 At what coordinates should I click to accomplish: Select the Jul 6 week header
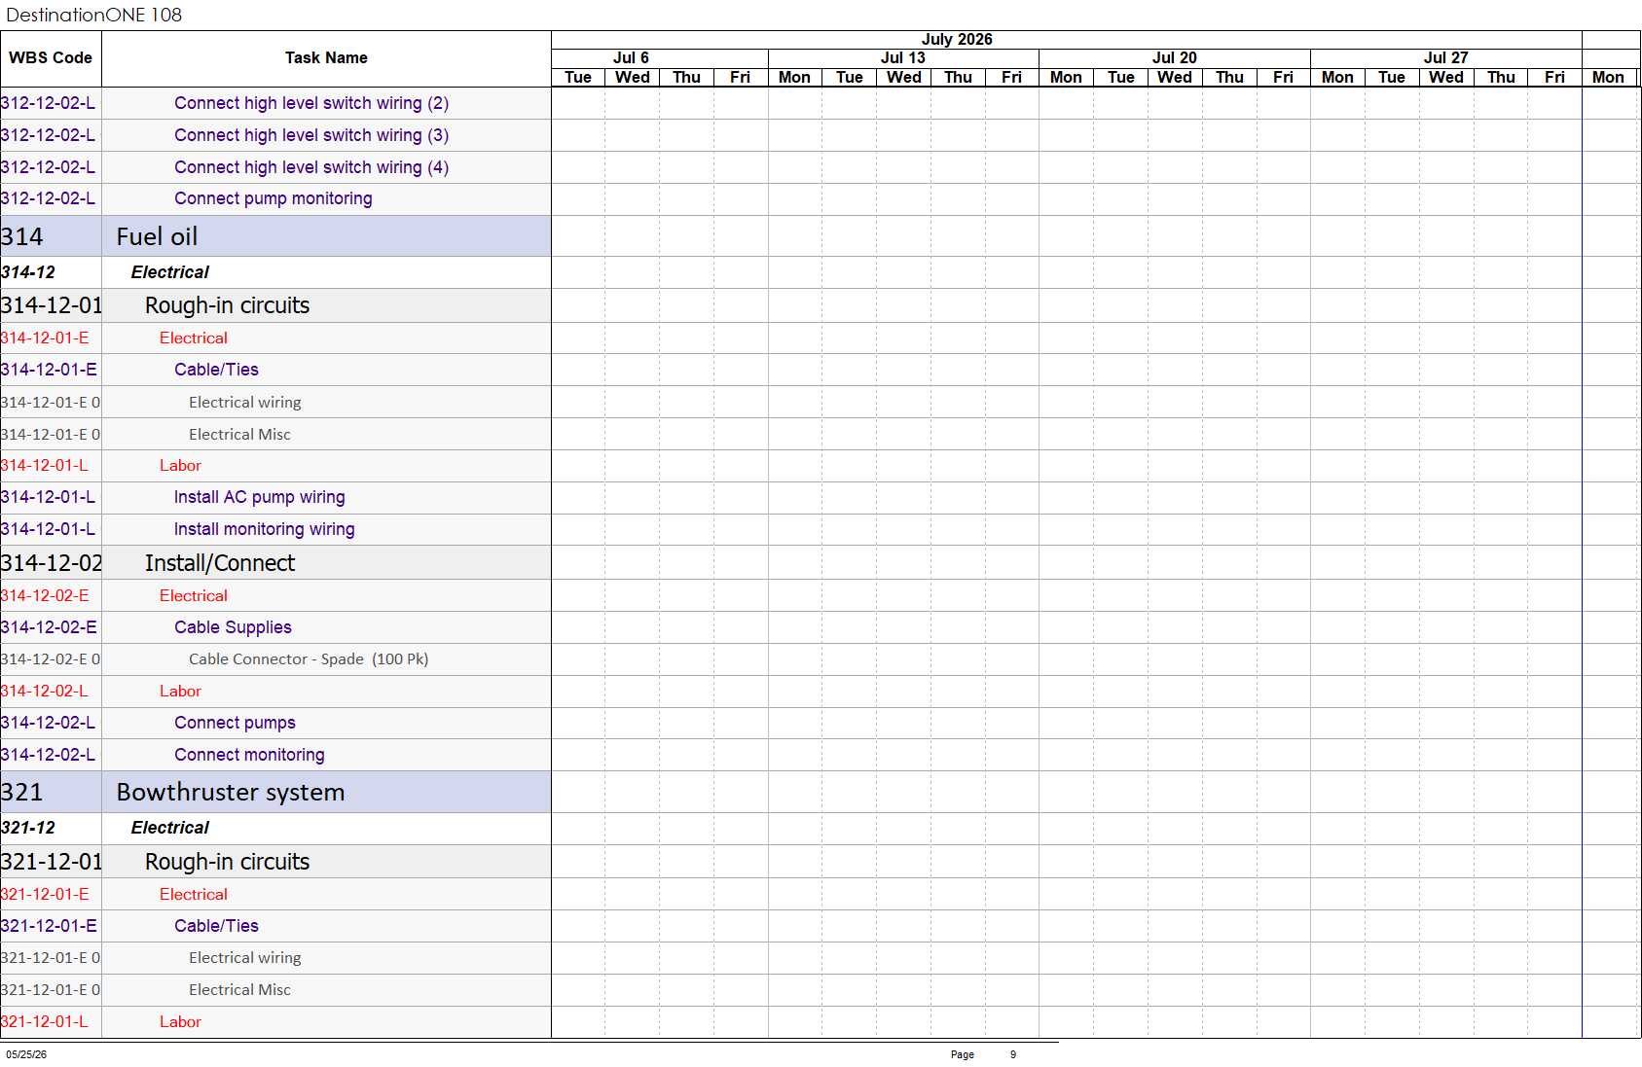631,58
